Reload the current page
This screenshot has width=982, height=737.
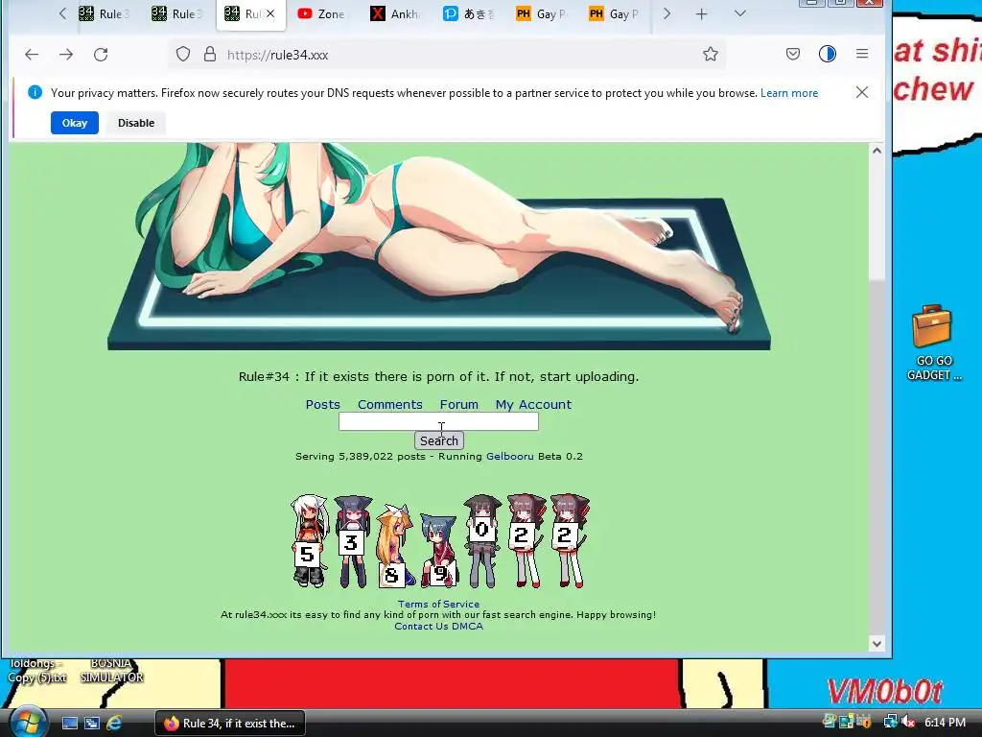(101, 55)
